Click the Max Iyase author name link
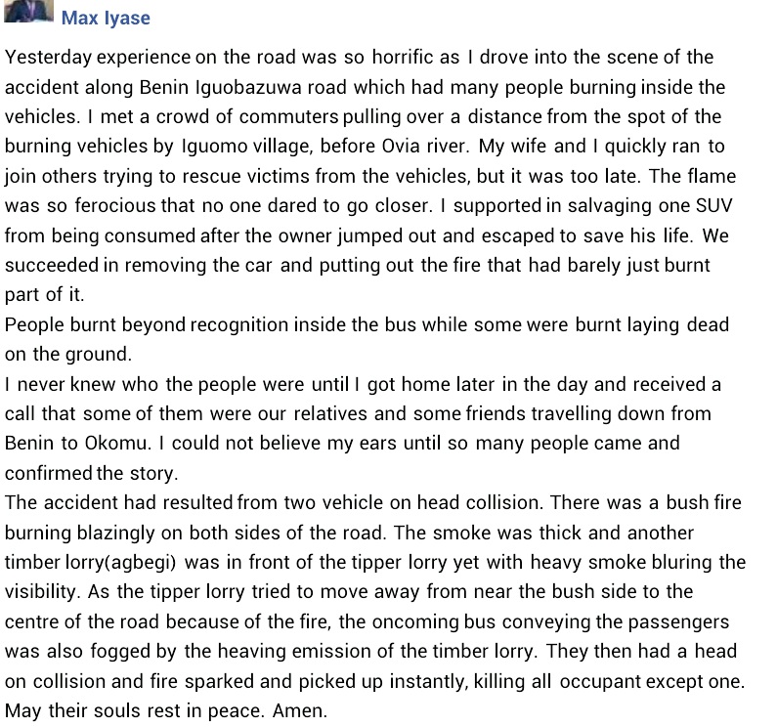 106,19
